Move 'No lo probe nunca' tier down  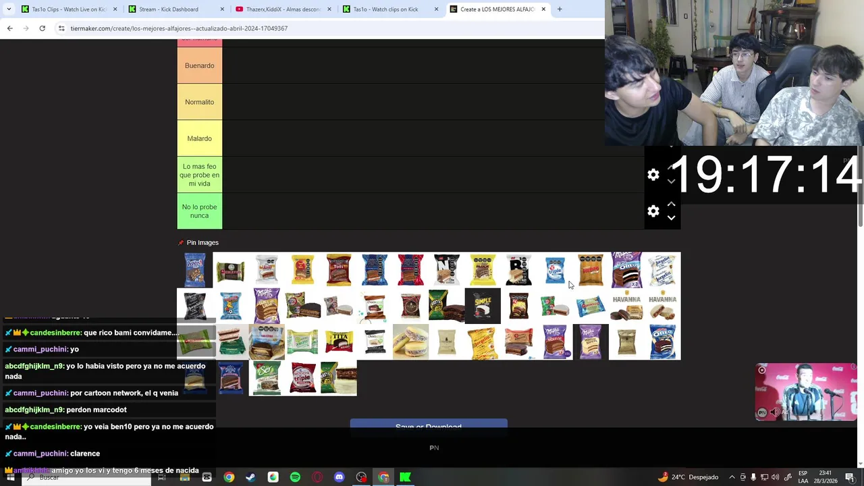[x=671, y=218]
